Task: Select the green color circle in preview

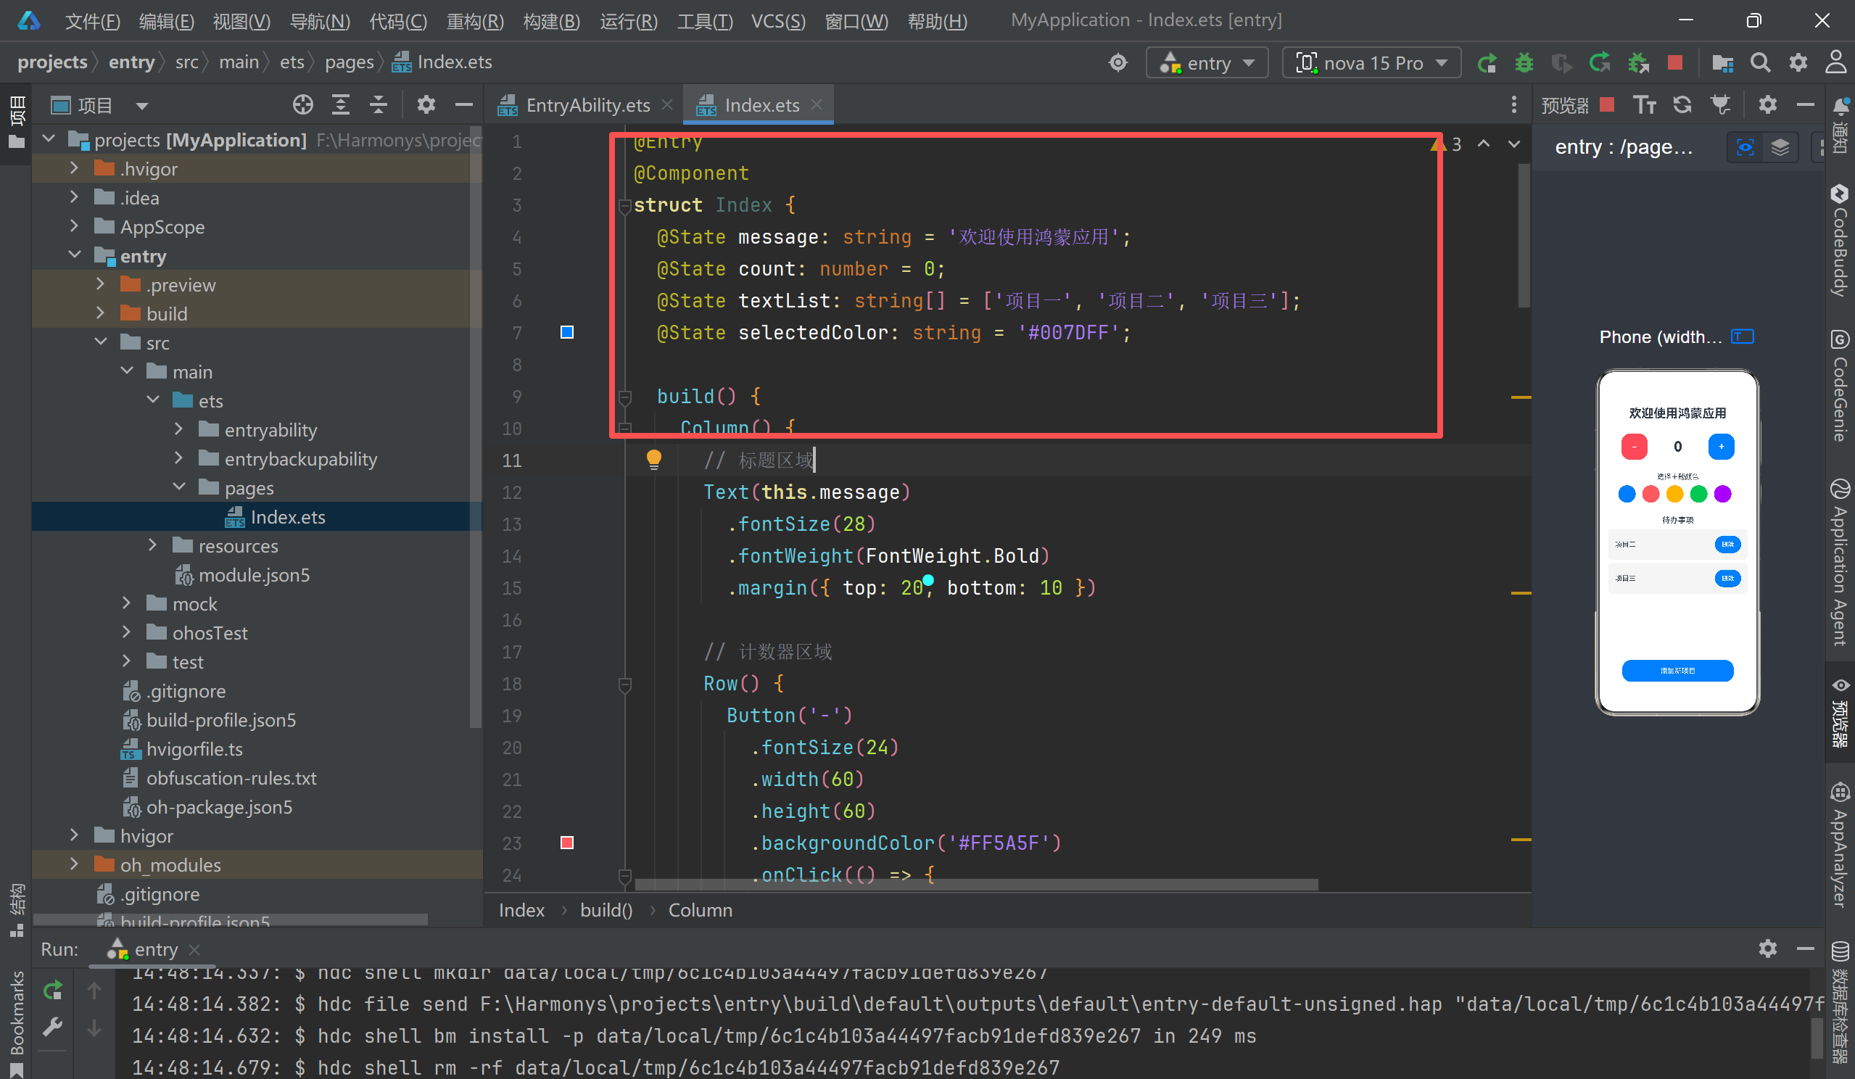Action: pyautogui.click(x=1698, y=494)
